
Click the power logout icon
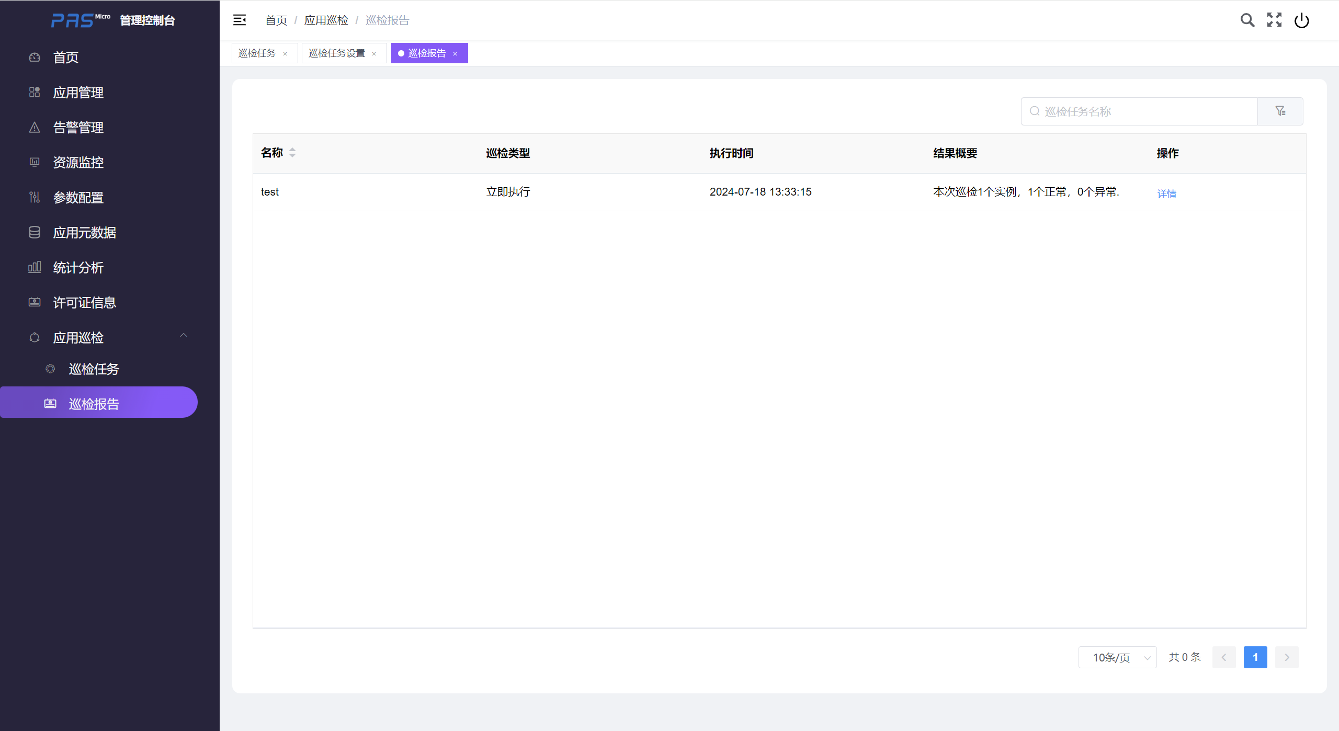click(x=1301, y=20)
